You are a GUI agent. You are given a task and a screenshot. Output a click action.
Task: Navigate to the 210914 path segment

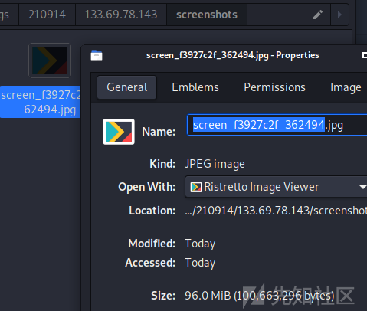[x=47, y=15]
